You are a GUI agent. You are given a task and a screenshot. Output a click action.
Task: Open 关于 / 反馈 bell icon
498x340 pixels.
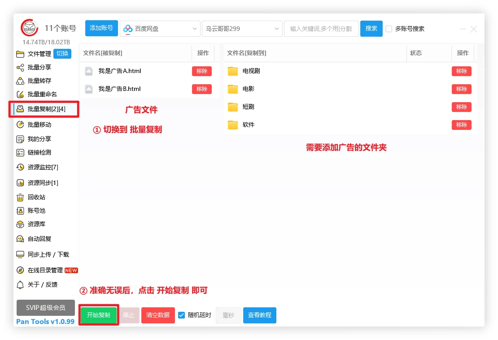coord(20,285)
